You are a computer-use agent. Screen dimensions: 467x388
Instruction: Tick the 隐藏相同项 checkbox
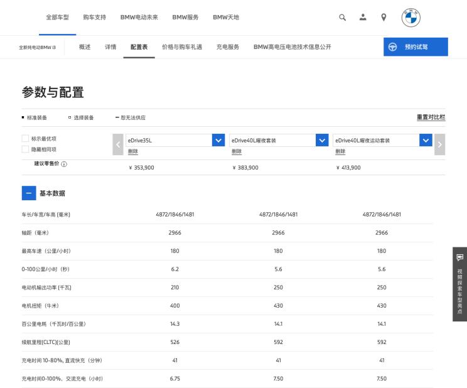coord(25,149)
